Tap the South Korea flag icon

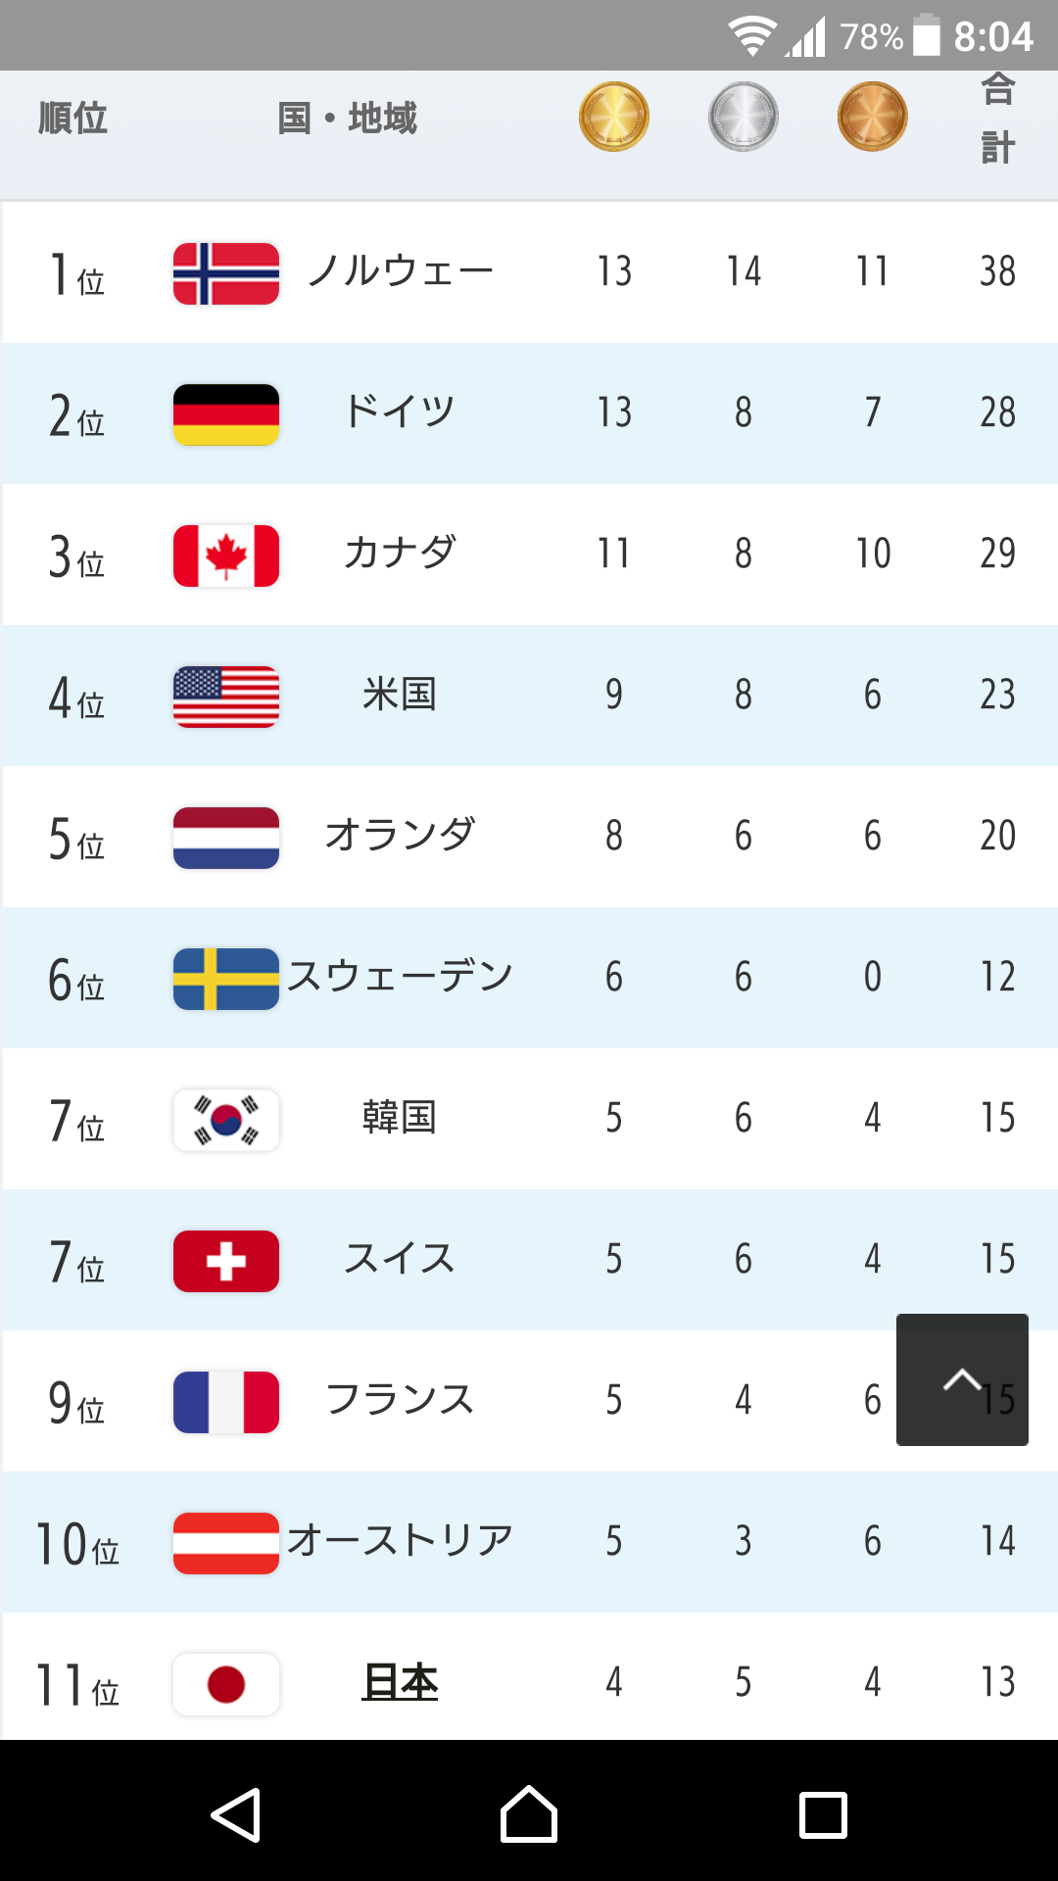pos(226,1120)
